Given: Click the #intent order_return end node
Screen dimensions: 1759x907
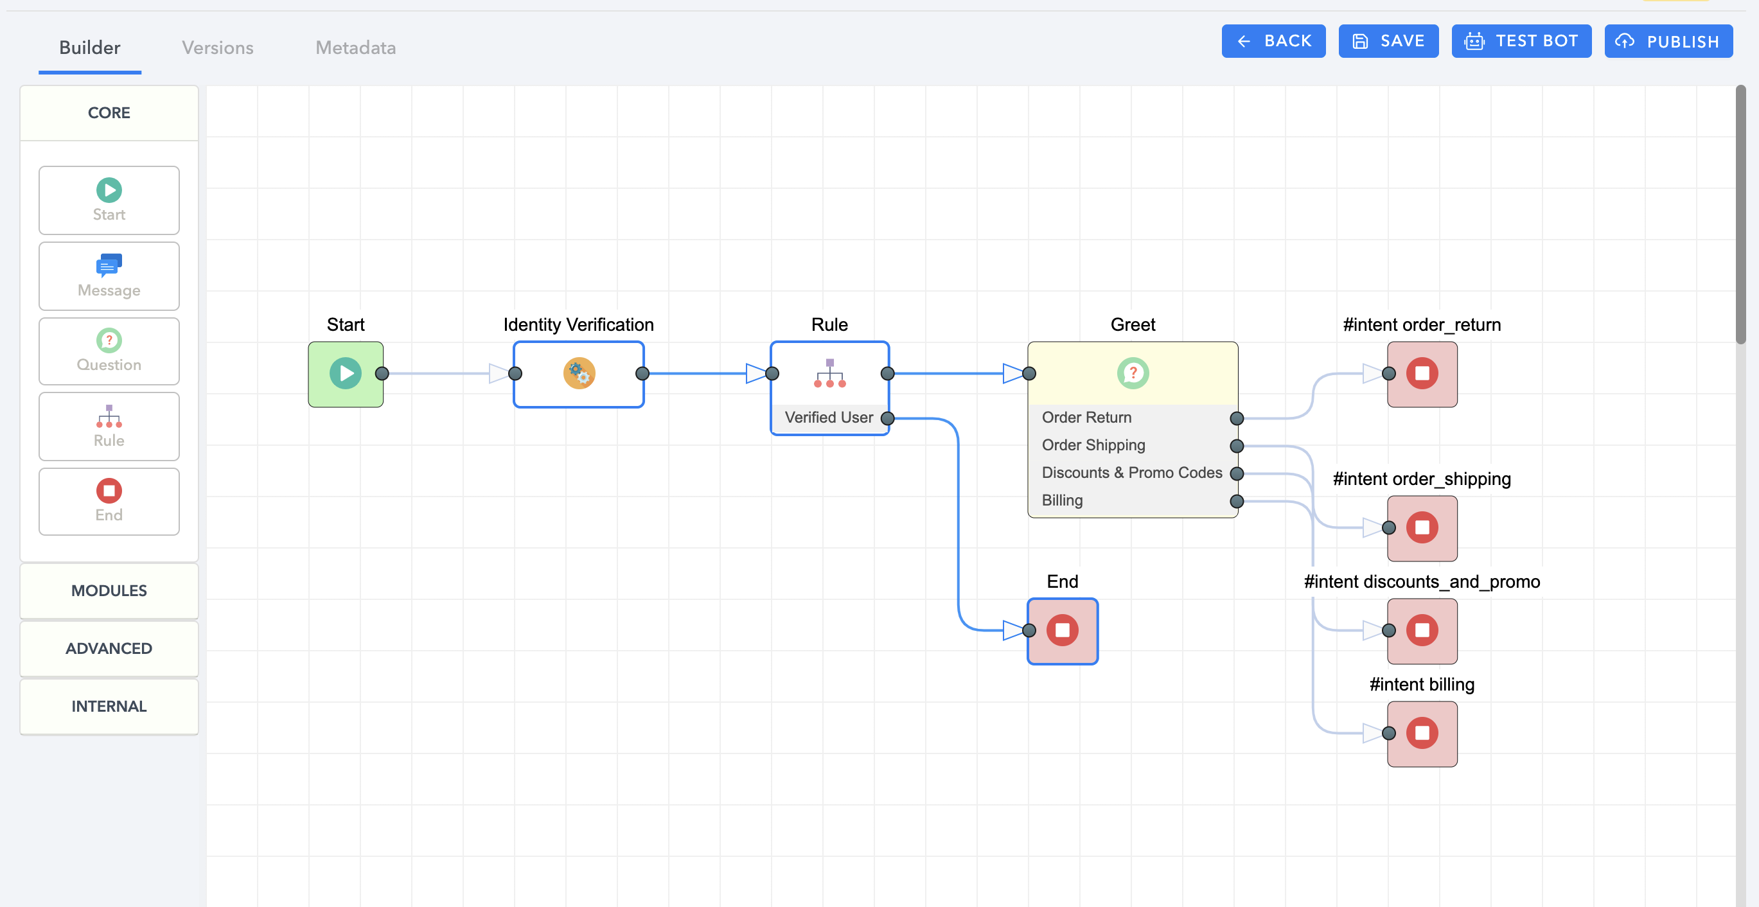Looking at the screenshot, I should pos(1422,374).
